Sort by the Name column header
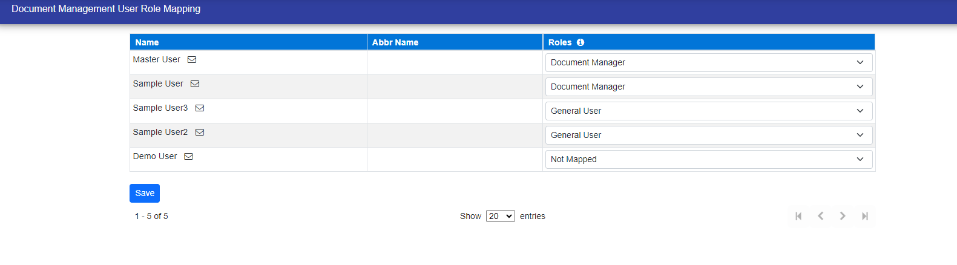The width and height of the screenshot is (957, 265). tap(147, 42)
